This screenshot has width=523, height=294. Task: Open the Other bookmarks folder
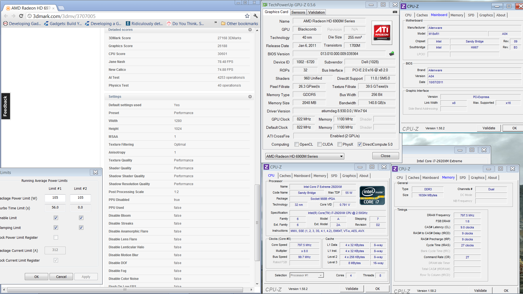click(x=239, y=24)
